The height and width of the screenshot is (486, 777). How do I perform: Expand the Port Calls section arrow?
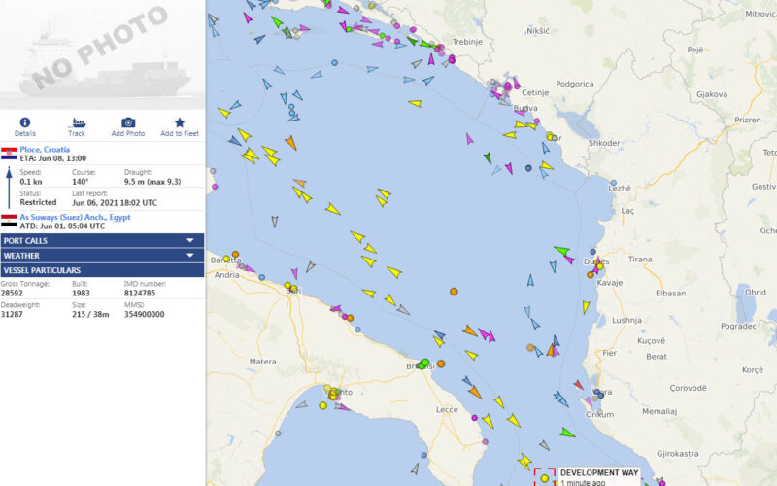pos(190,240)
